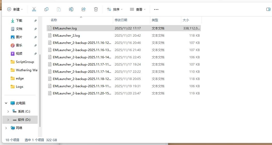This screenshot has height=145, width=272.
Task: Expand the 系统 (C:) drive tree node
Action: tap(8, 111)
